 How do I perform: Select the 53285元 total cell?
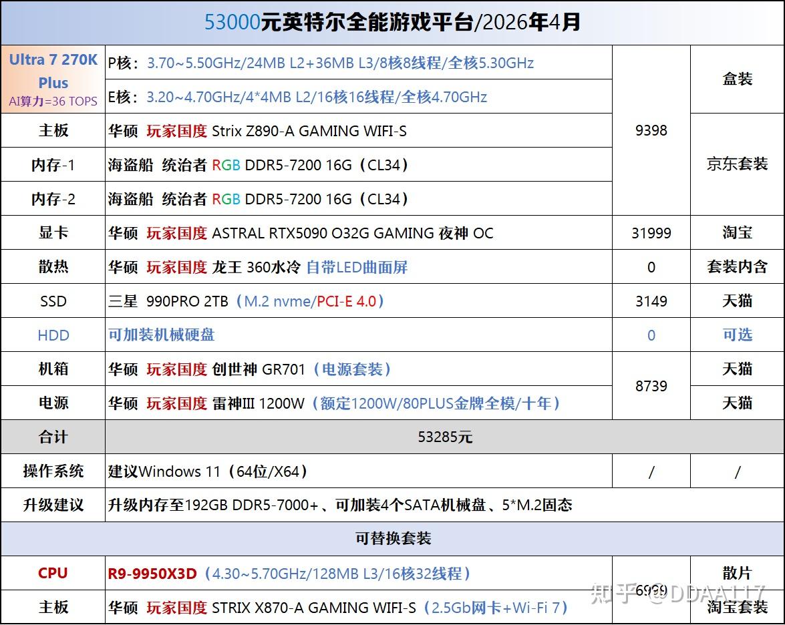pos(444,437)
